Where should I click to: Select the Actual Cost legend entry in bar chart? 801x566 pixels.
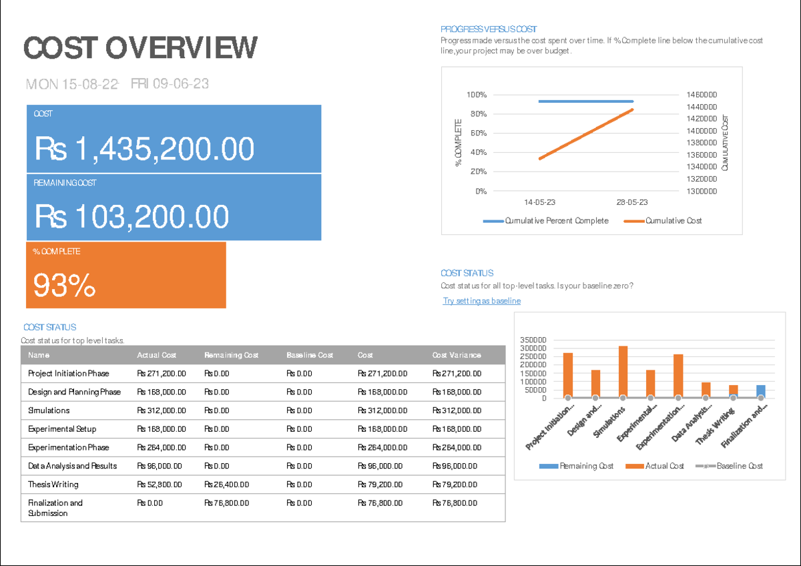pos(655,466)
